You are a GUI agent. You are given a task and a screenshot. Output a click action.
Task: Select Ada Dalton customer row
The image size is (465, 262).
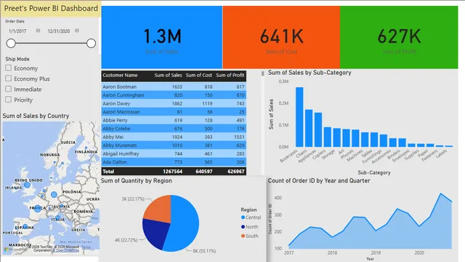click(x=174, y=162)
